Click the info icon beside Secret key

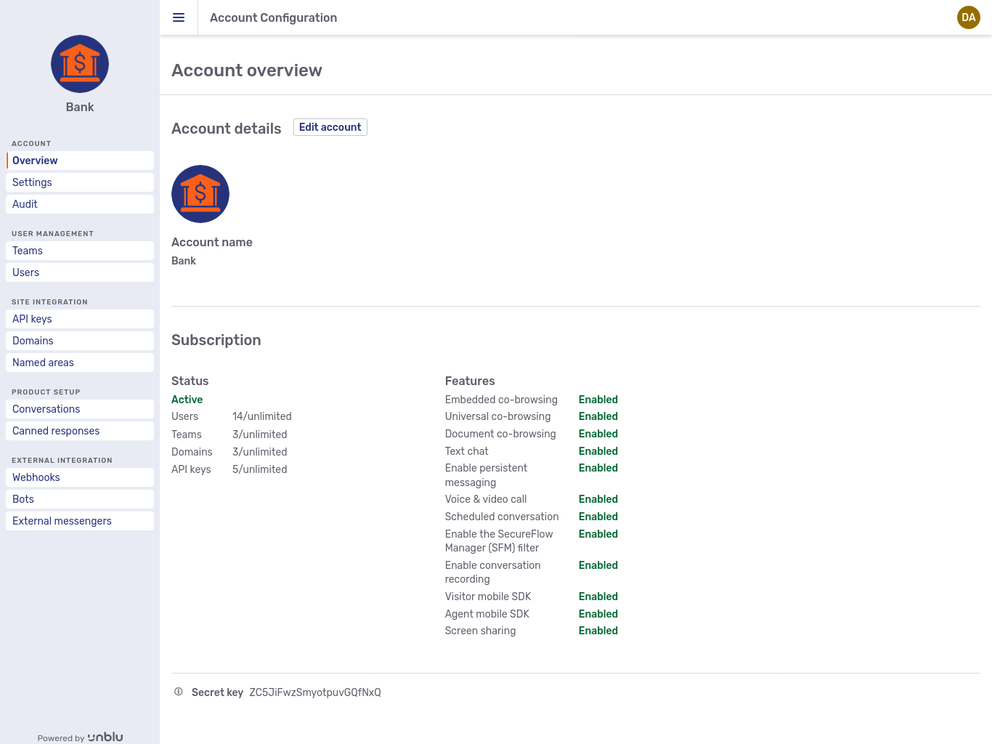(x=179, y=692)
